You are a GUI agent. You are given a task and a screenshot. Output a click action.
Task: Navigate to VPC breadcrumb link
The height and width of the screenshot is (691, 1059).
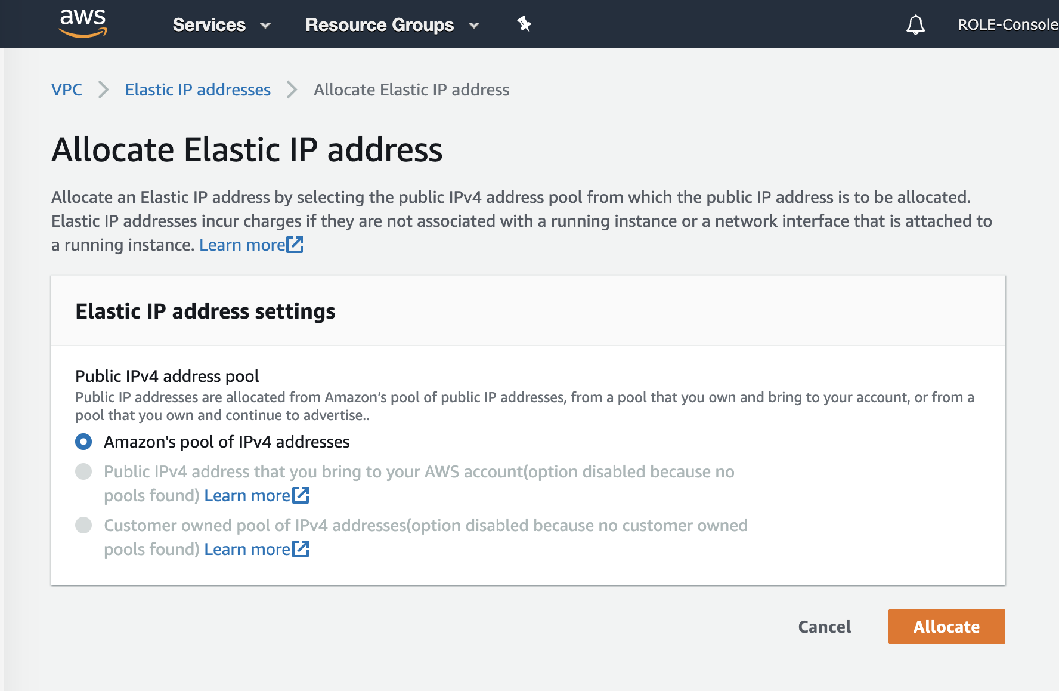(x=67, y=90)
